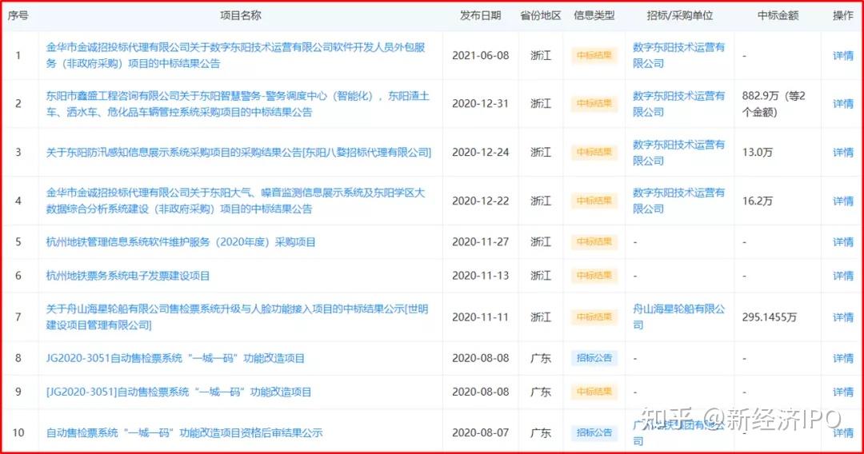The height and width of the screenshot is (454, 864).
Task: Open the 东阳防汛感知信息展示系统 result link
Action: [x=238, y=153]
